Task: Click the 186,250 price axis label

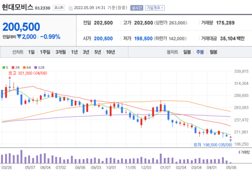Action: coord(242,144)
